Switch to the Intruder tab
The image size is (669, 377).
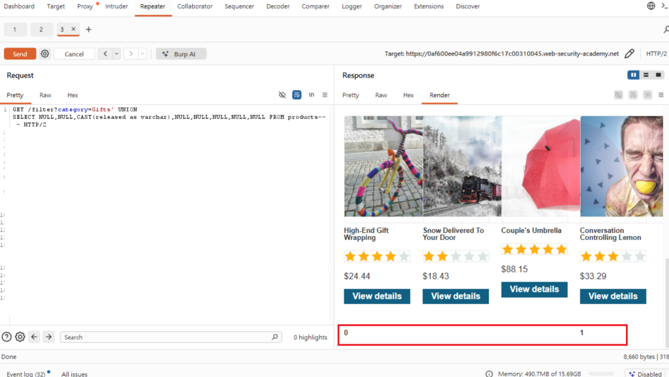pos(116,7)
